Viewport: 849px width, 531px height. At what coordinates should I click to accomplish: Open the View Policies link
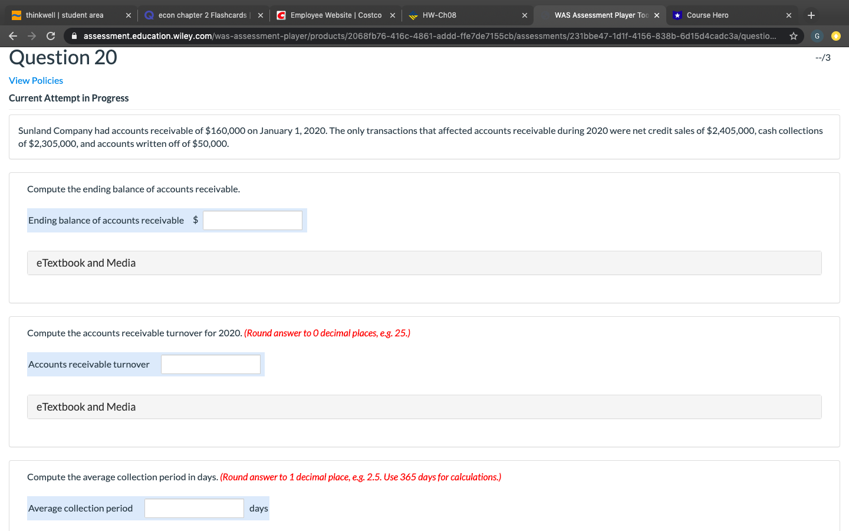(35, 80)
